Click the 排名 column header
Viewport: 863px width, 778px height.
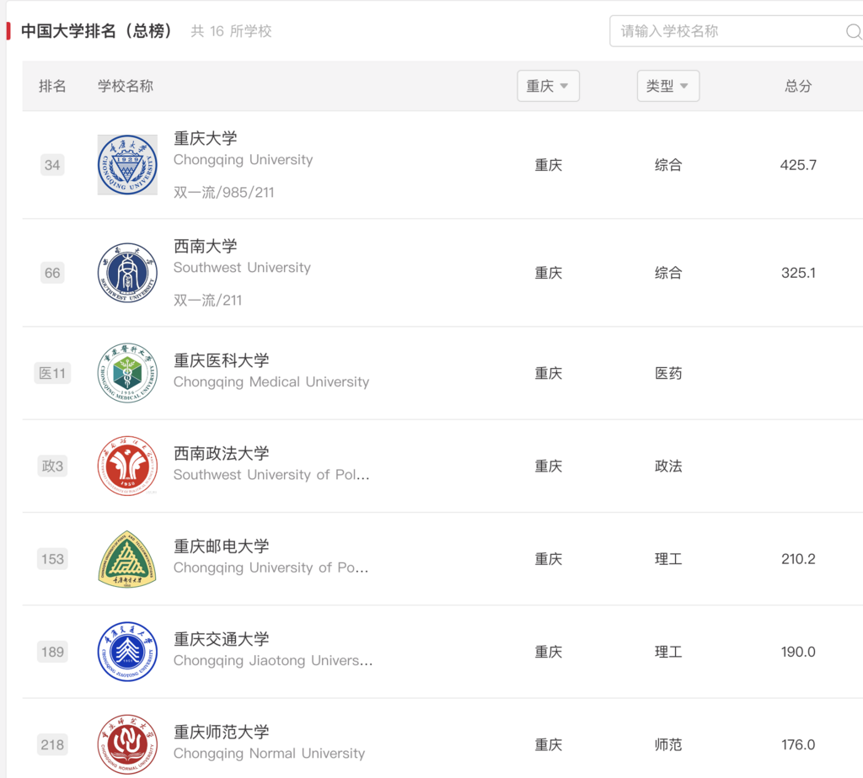point(52,86)
